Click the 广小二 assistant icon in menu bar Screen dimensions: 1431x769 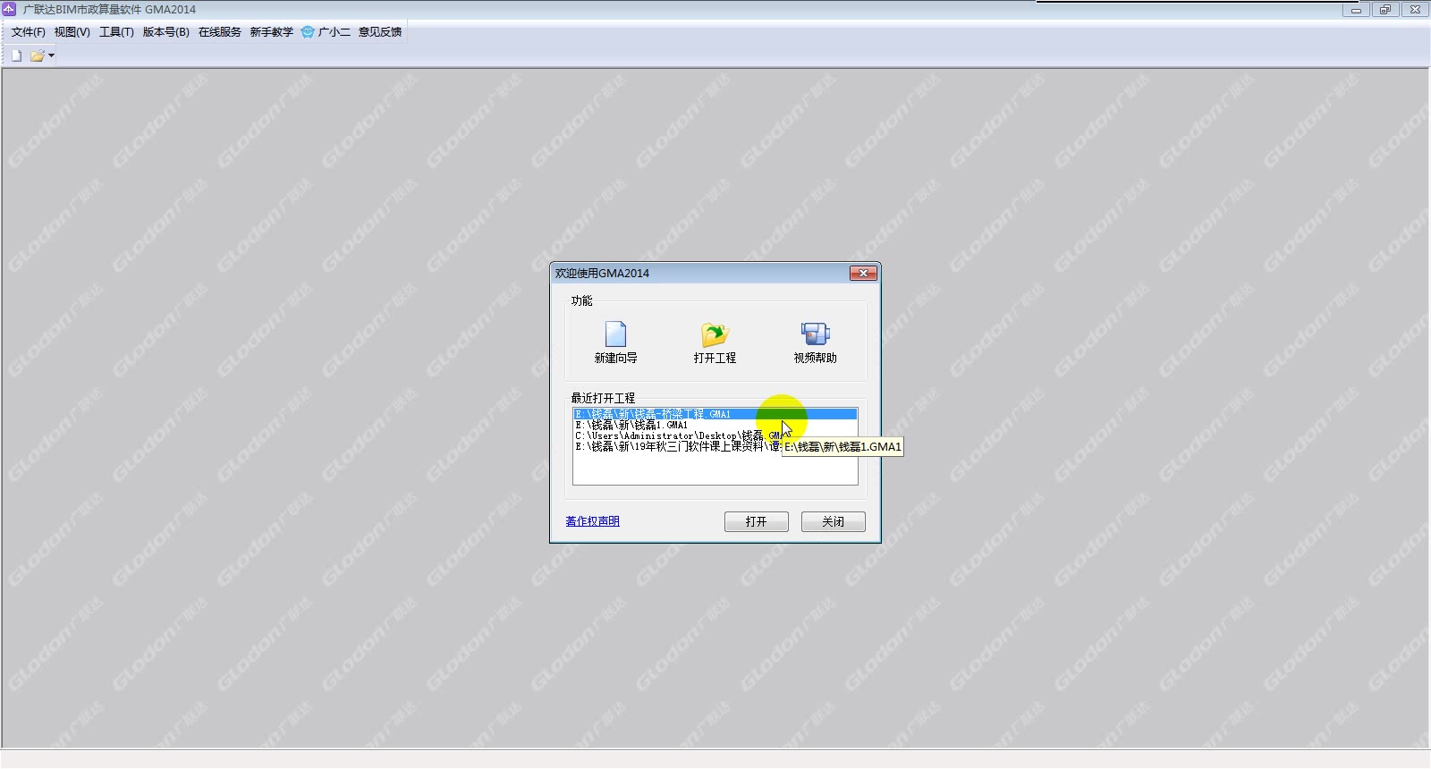(308, 32)
